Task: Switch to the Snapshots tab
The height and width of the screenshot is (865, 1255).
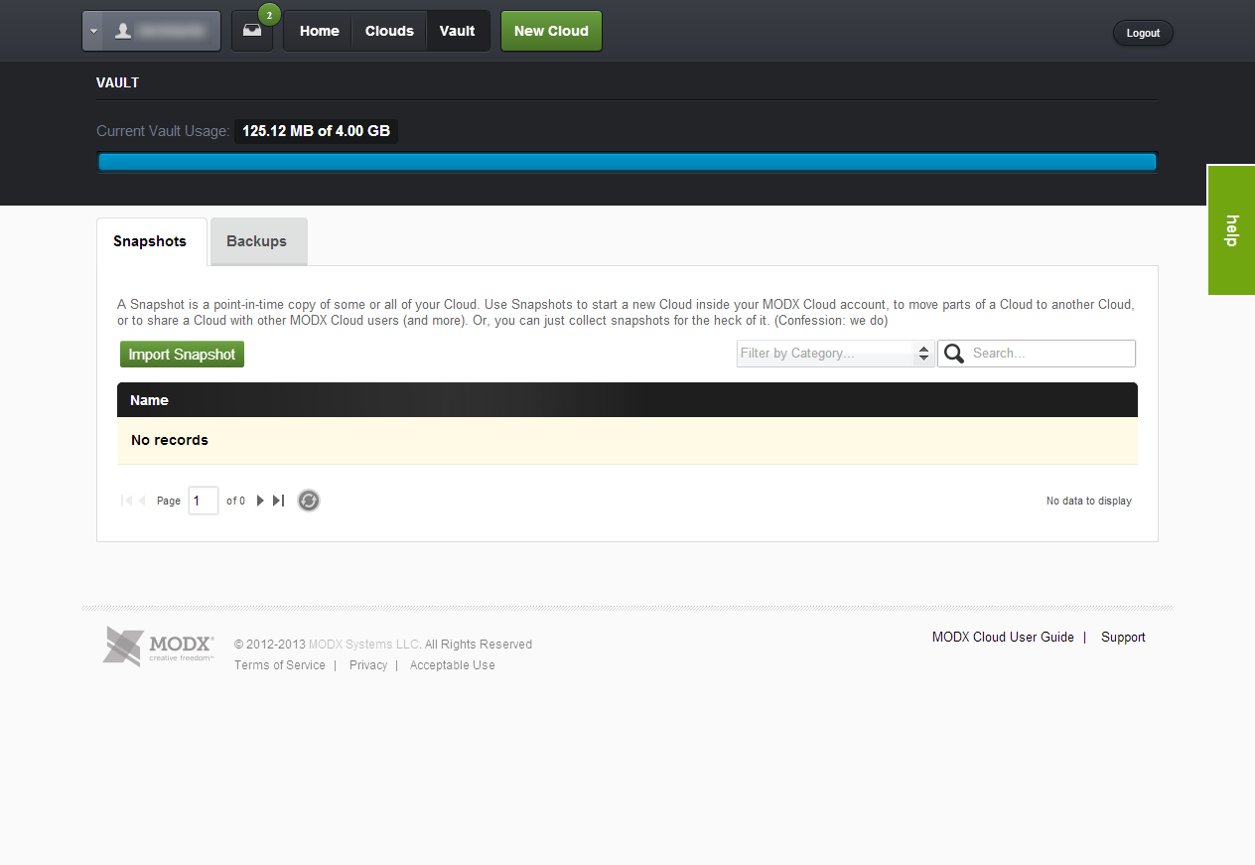Action: [151, 241]
